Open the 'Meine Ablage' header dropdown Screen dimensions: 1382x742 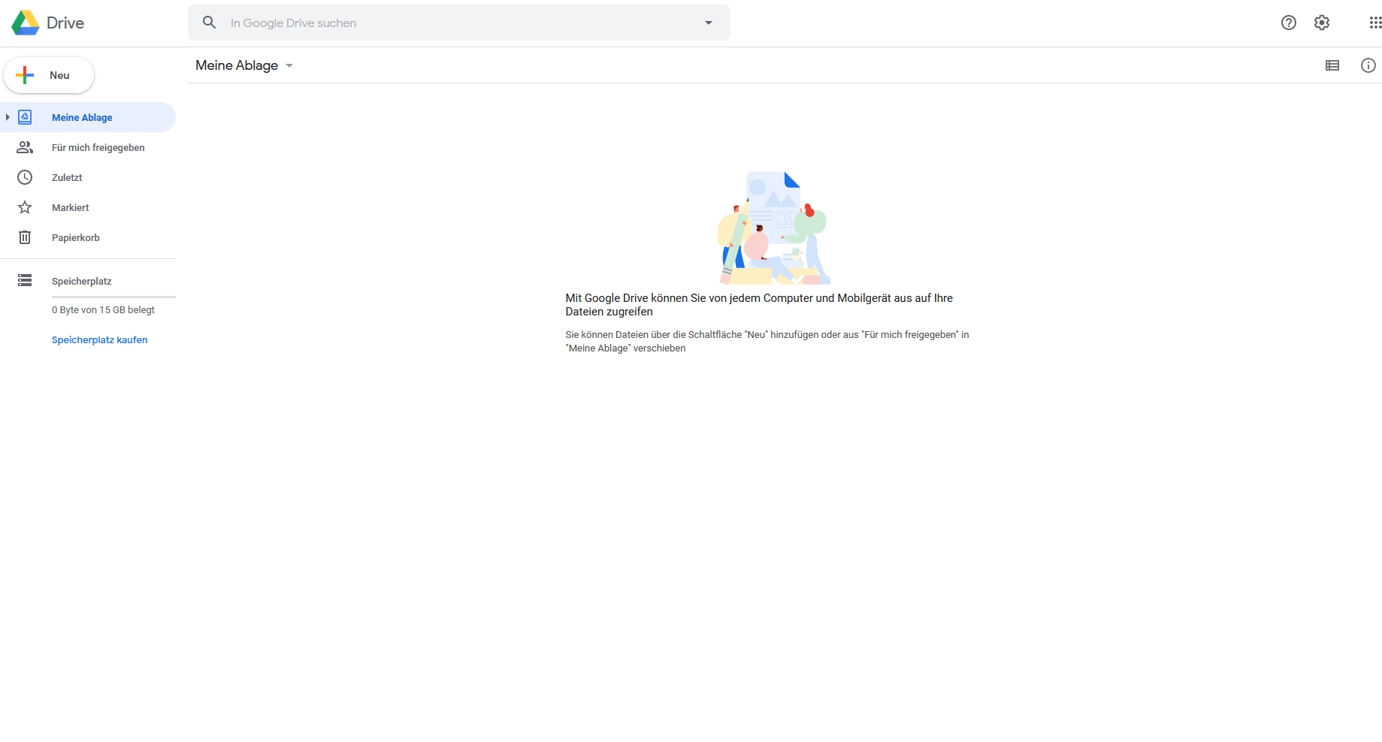(244, 65)
